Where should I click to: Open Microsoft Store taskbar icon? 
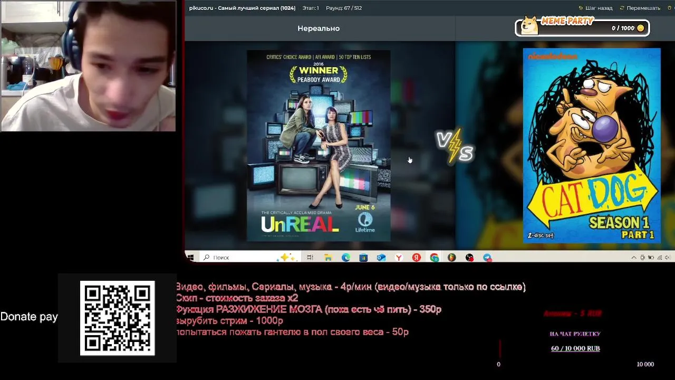click(x=363, y=258)
